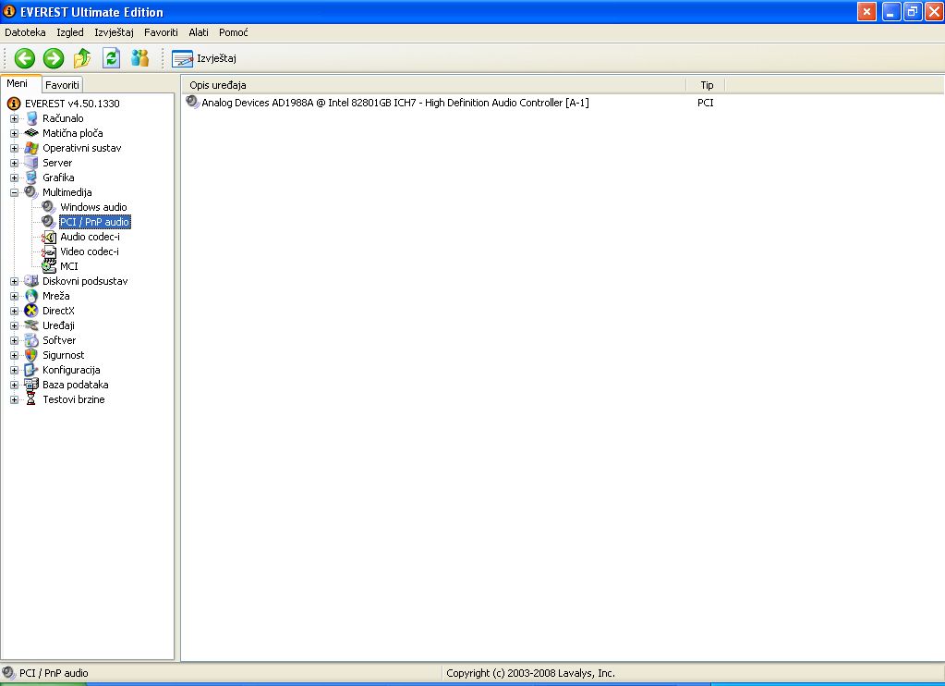Click the Copyright Lavalys status bar text
This screenshot has width=945, height=686.
530,673
